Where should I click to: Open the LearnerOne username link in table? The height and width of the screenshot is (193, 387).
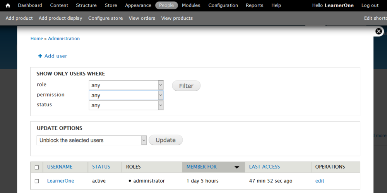60,181
